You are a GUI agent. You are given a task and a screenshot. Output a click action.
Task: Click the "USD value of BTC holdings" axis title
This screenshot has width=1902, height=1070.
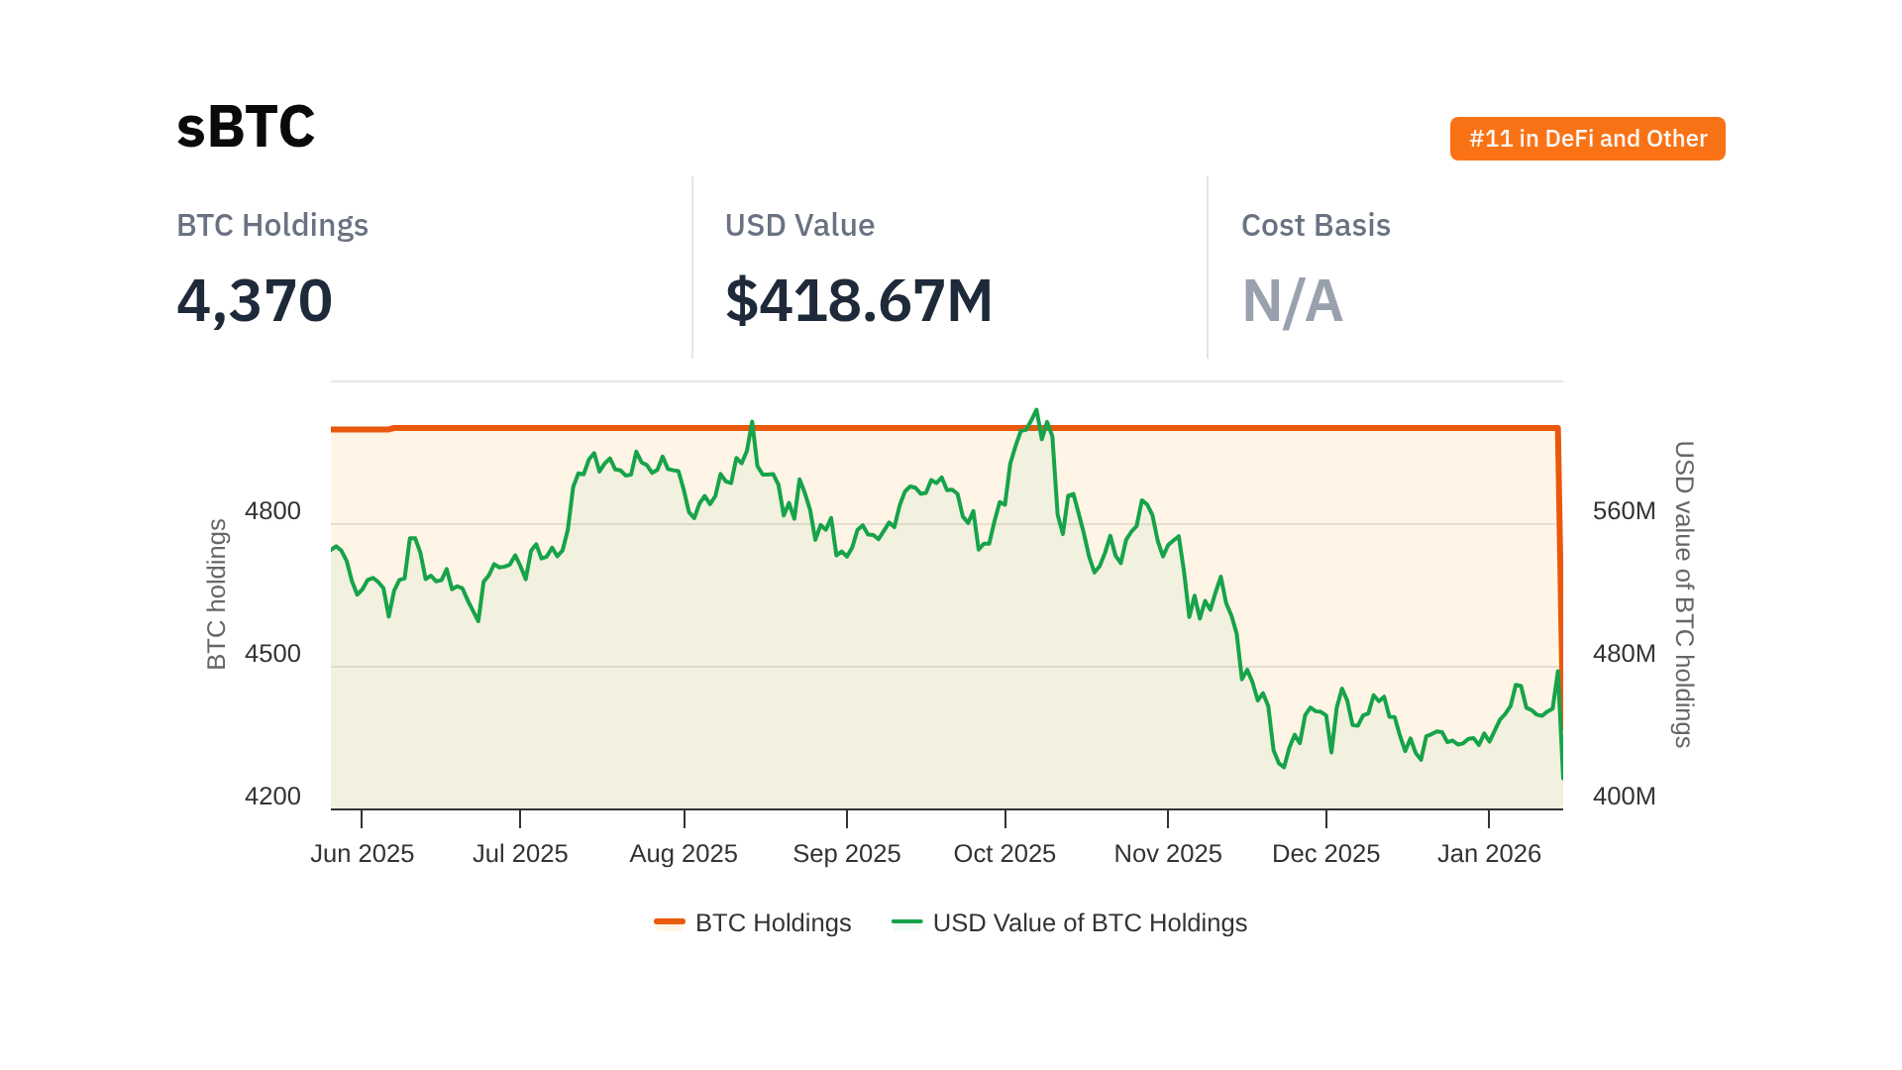[1684, 594]
